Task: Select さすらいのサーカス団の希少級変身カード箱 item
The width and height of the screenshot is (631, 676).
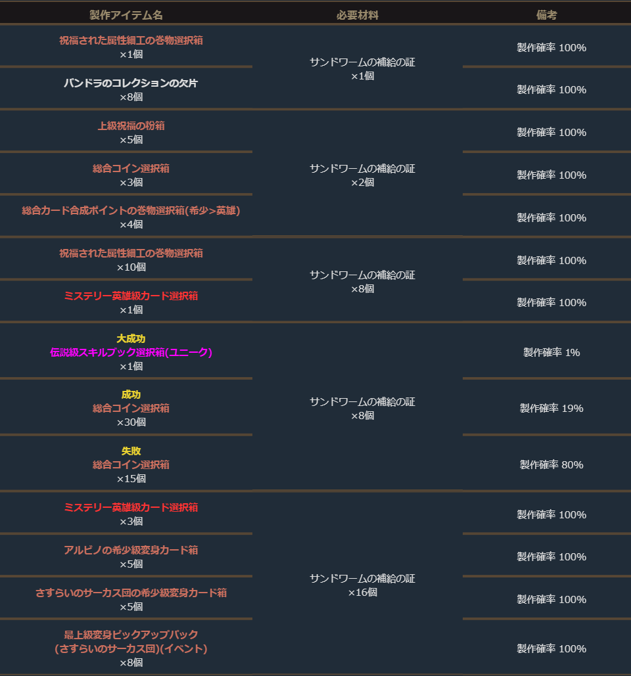Action: (131, 593)
